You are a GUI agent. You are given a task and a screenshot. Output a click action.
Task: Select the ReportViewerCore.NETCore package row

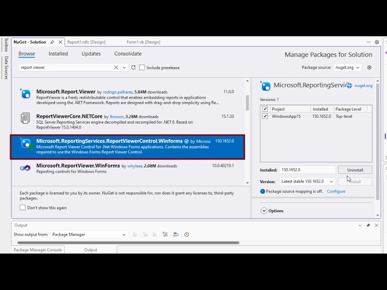tap(128, 122)
